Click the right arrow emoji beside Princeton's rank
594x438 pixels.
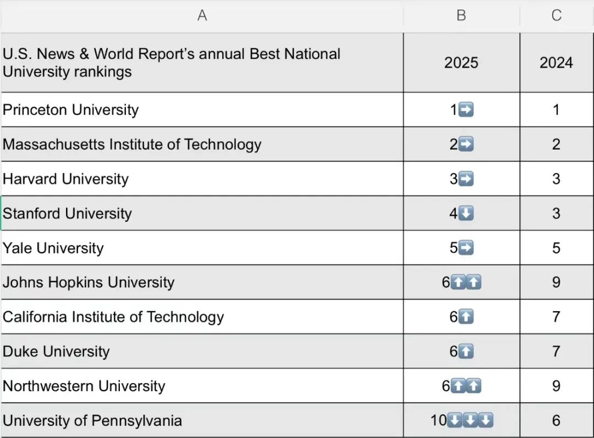pos(466,110)
